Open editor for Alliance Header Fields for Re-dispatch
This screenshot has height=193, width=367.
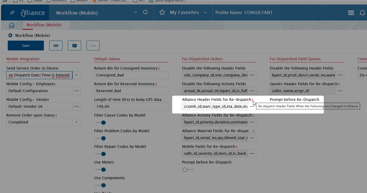coord(252,106)
